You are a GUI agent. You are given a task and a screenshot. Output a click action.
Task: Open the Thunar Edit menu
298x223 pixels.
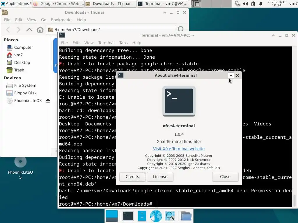coord(19,20)
